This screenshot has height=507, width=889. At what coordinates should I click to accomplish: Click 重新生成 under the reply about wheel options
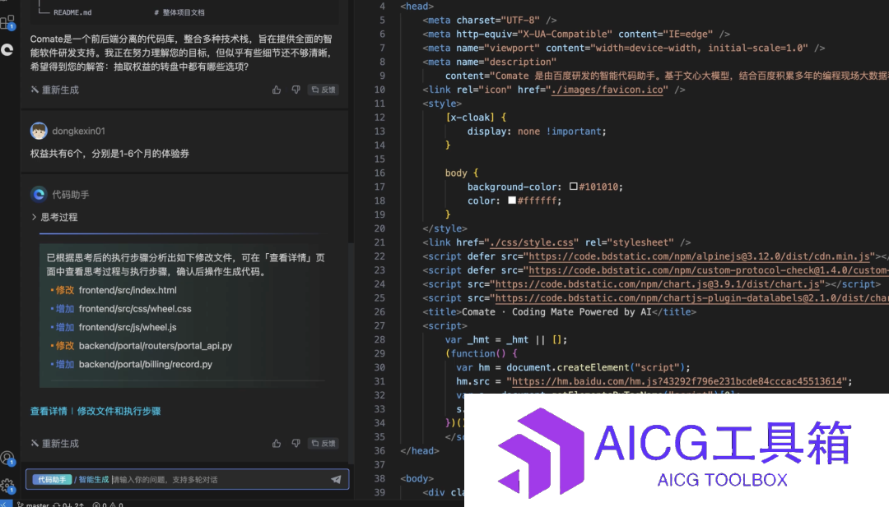click(x=55, y=90)
